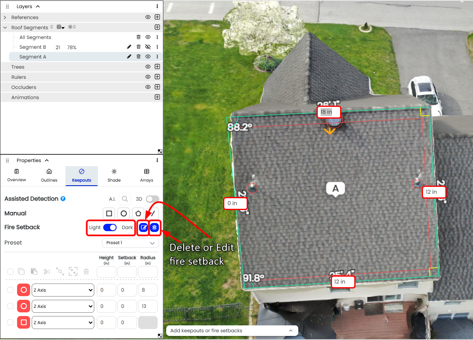Click the A.I. assisted detection search icon
This screenshot has height=340, width=473.
click(x=125, y=199)
